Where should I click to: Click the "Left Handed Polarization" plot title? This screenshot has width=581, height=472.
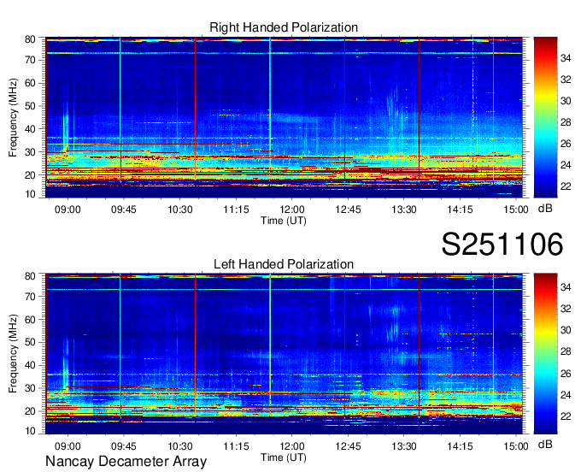point(284,265)
